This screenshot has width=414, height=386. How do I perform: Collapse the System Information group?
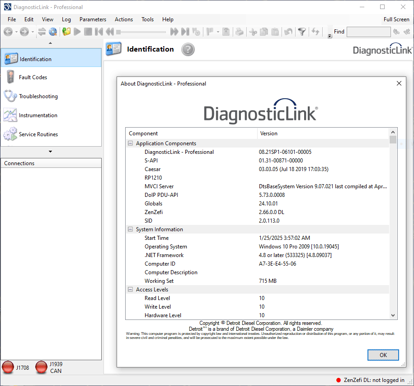click(x=130, y=229)
